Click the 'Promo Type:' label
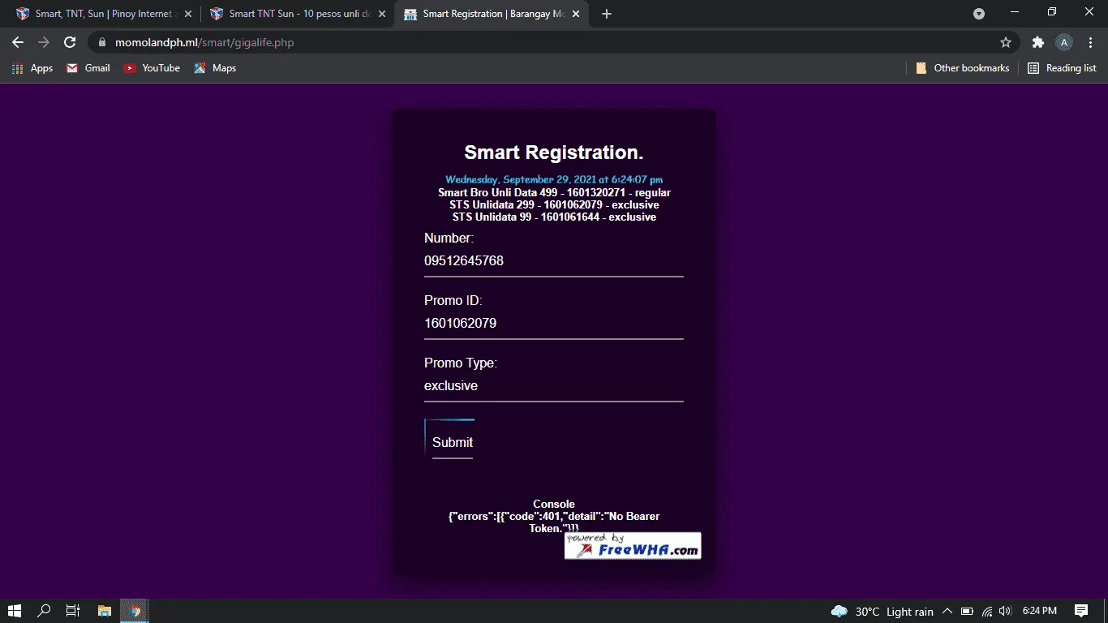Image resolution: width=1108 pixels, height=623 pixels. coord(461,363)
